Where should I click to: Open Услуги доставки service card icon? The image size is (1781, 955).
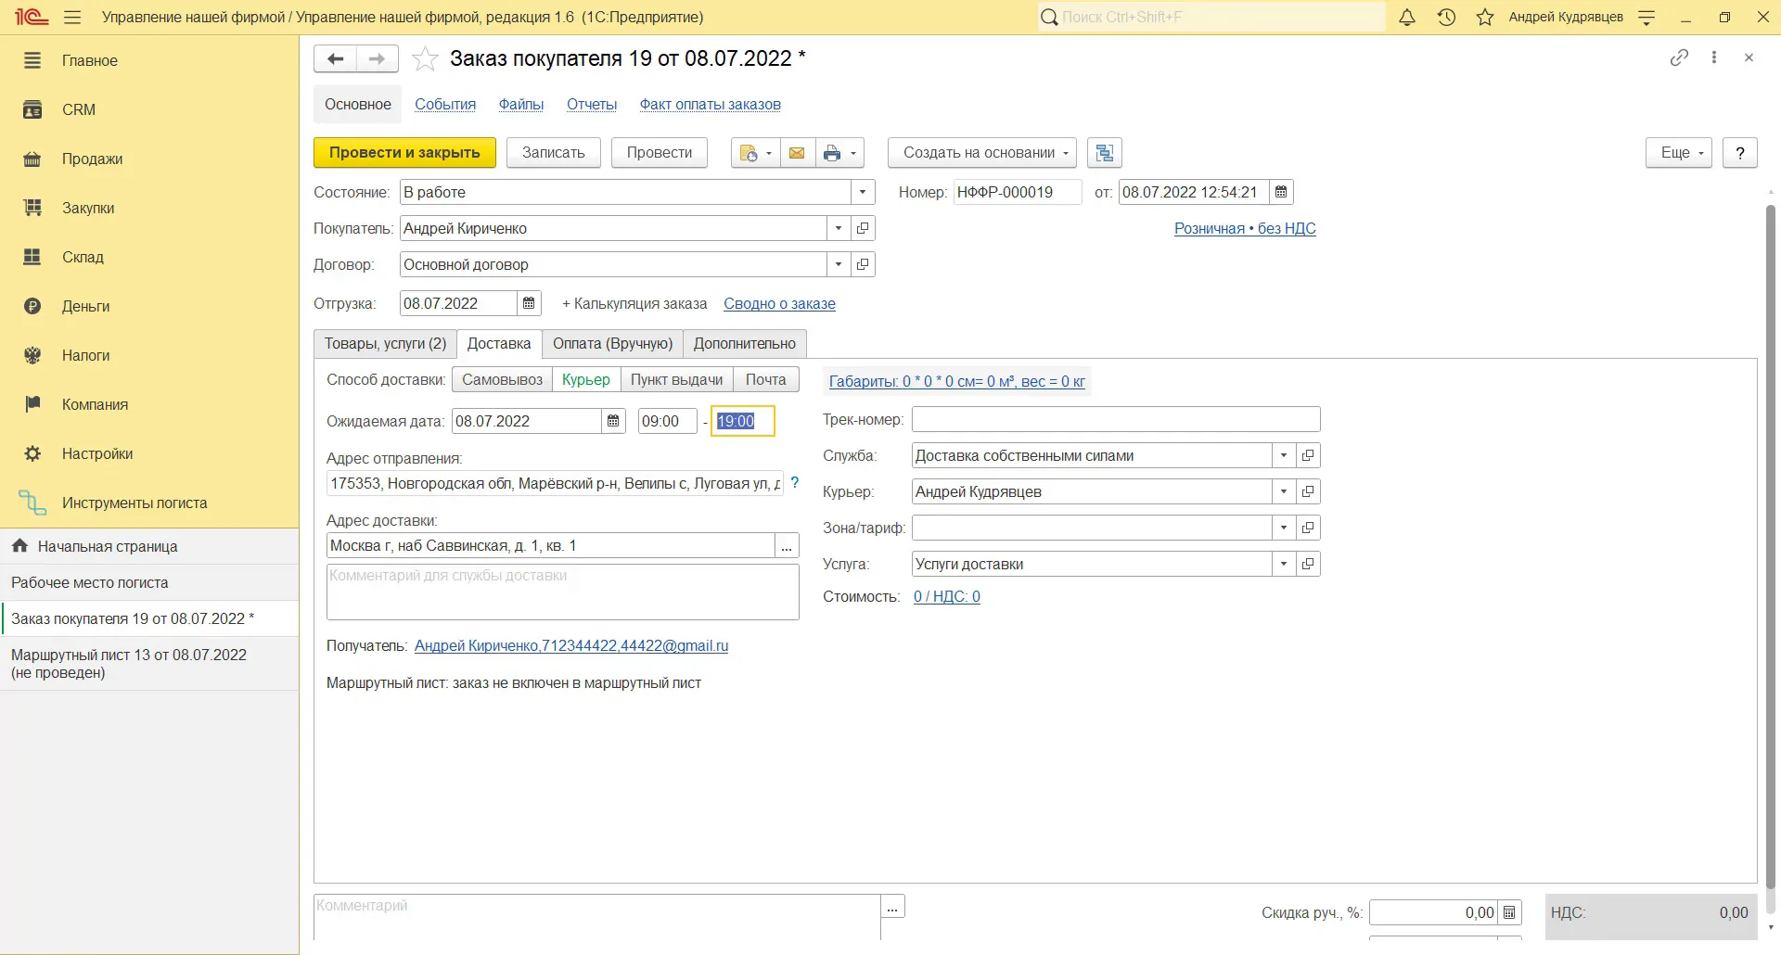point(1308,564)
